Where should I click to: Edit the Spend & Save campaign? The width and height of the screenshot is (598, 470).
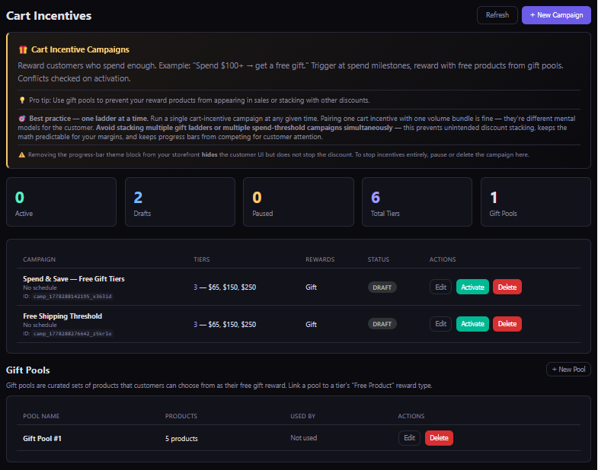tap(441, 287)
